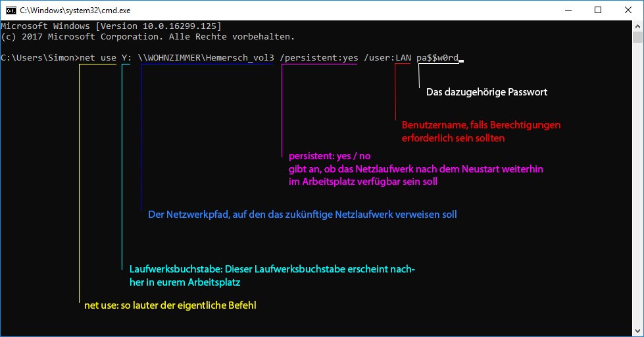
Task: Maximize the cmd.exe window
Action: point(597,10)
